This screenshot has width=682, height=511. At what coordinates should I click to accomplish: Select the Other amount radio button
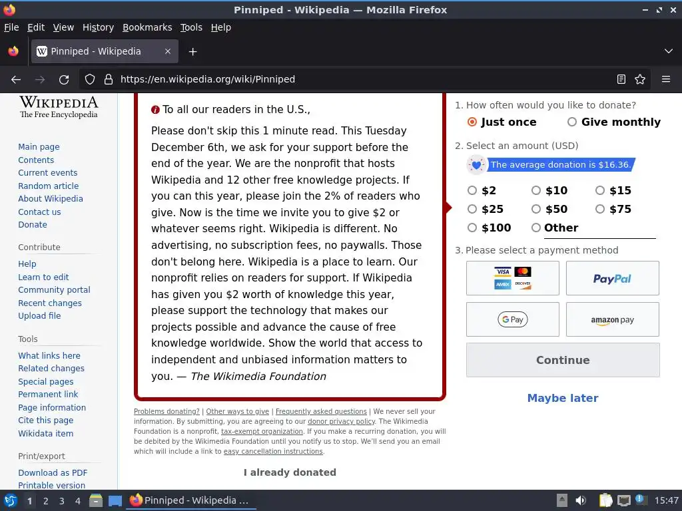536,228
